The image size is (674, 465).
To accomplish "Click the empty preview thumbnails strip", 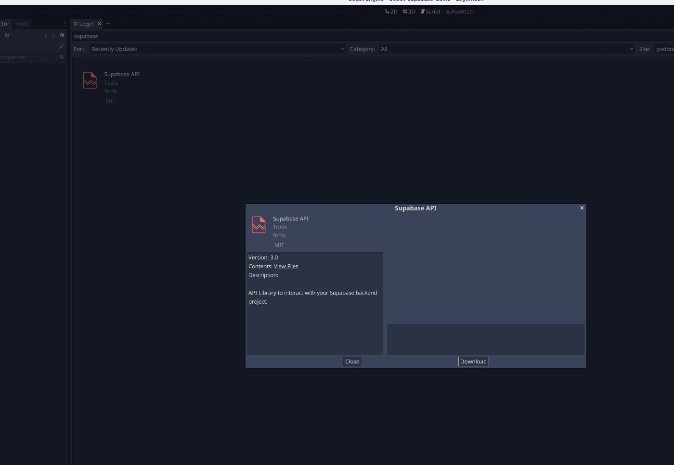I will [486, 339].
